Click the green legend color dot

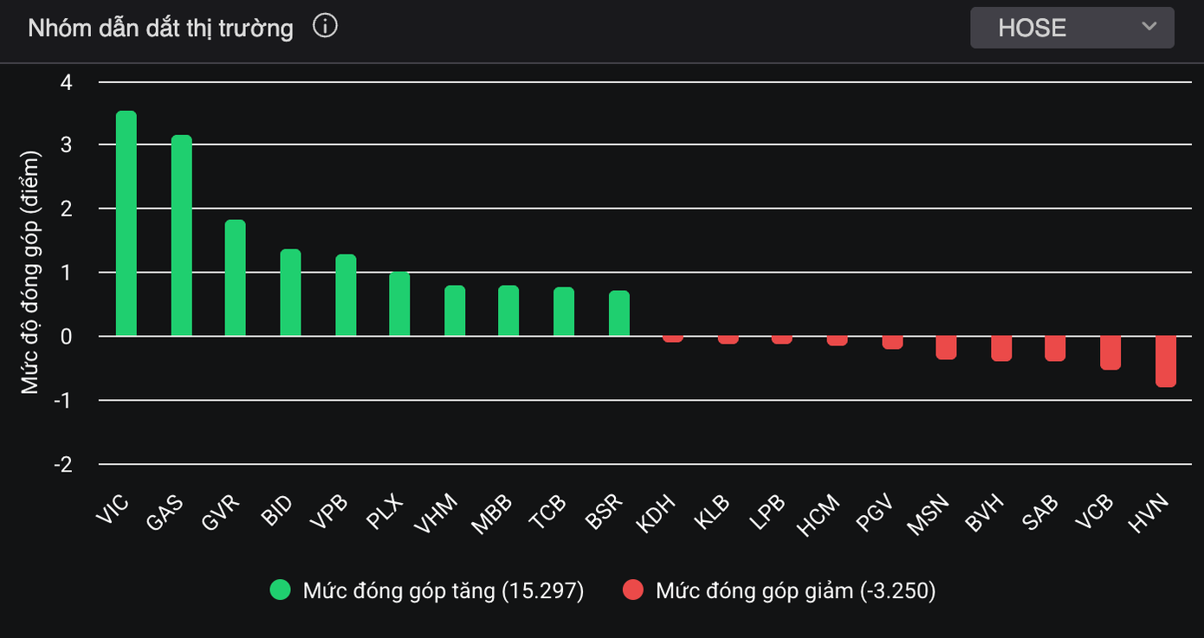tap(280, 590)
